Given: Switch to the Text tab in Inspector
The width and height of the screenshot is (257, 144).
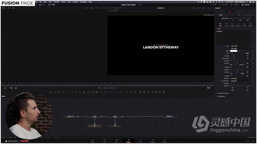Looking at the screenshot, I should pos(220,25).
